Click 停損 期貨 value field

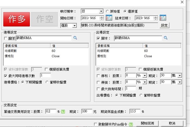[x=165, y=82]
